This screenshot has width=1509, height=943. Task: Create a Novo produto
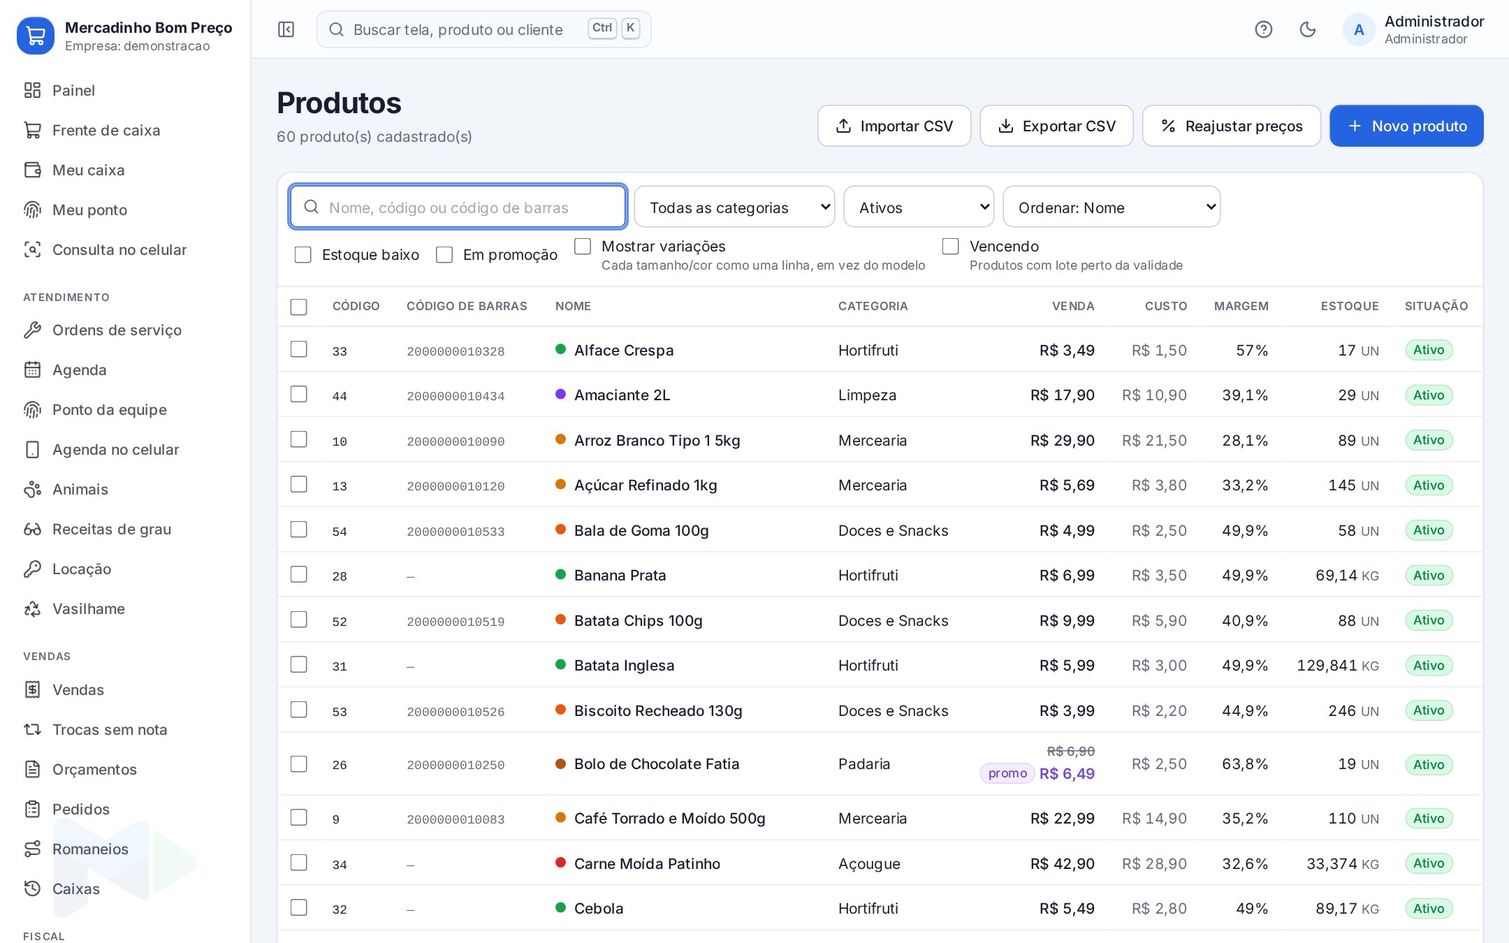pos(1406,126)
